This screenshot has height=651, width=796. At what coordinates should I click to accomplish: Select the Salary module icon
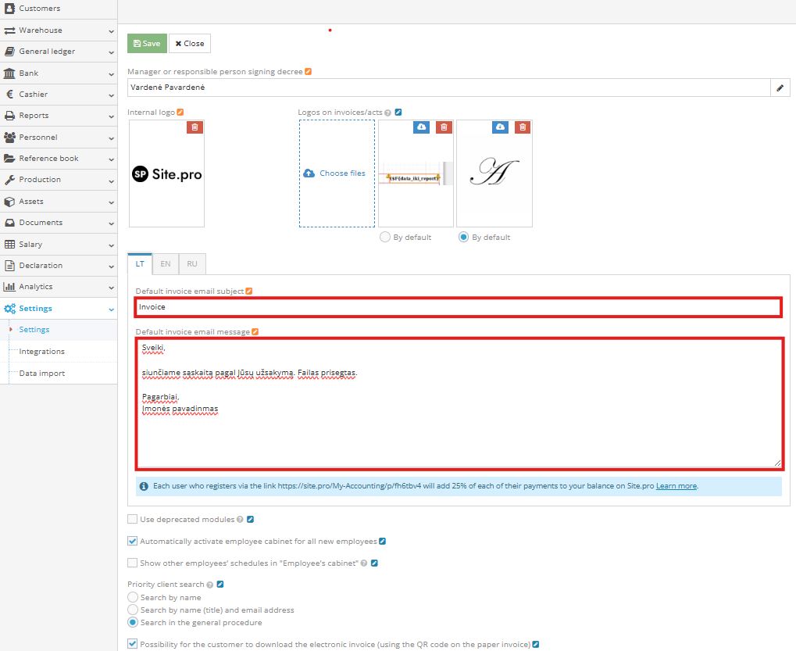point(11,243)
